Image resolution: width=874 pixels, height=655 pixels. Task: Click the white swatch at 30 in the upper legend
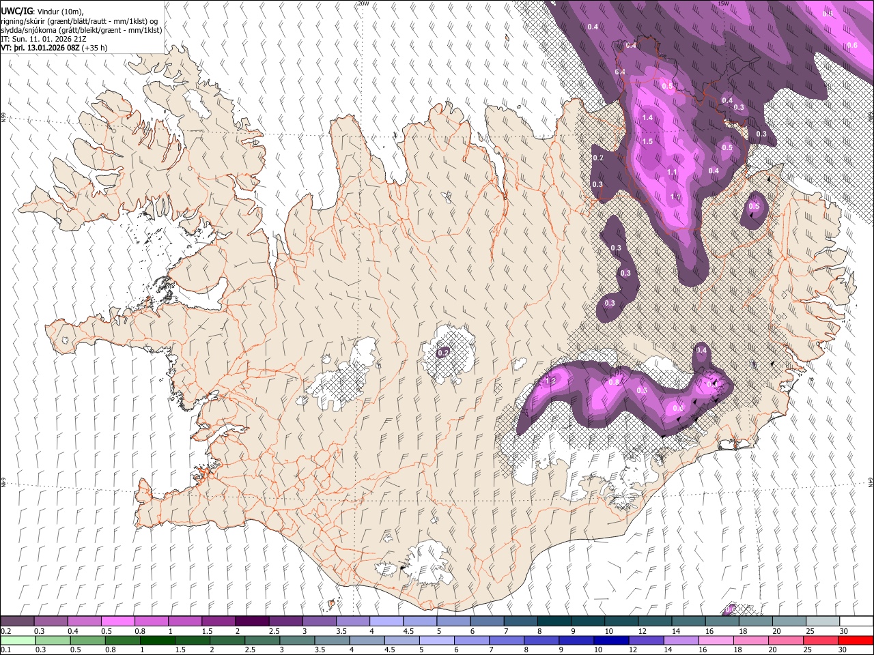click(x=857, y=621)
